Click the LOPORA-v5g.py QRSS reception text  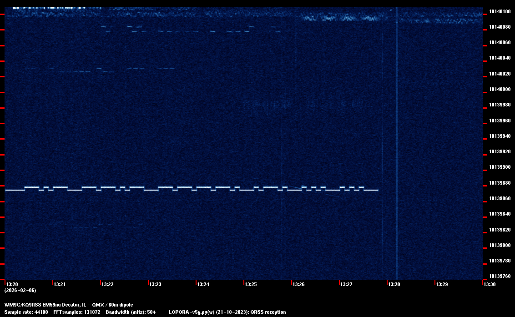pos(227,312)
